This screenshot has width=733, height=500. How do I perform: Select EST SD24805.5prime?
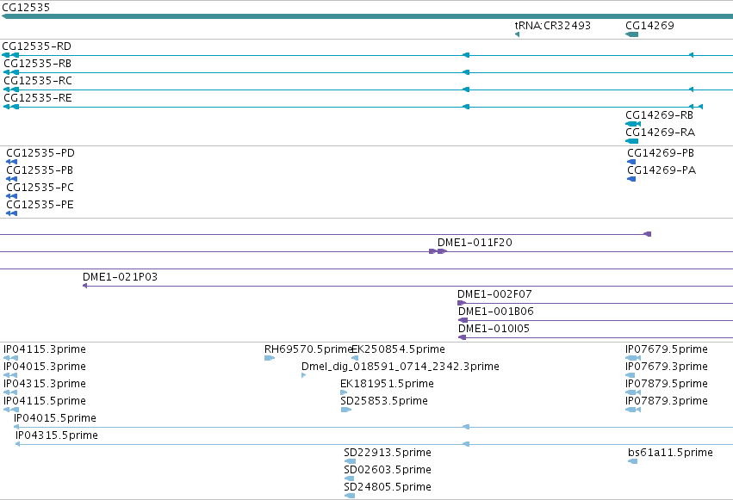click(388, 487)
